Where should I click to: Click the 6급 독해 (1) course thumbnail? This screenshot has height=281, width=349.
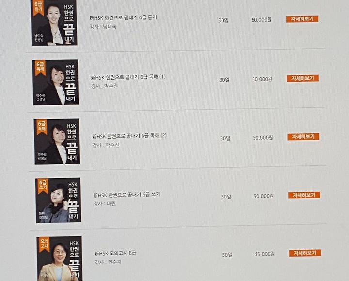coord(56,82)
